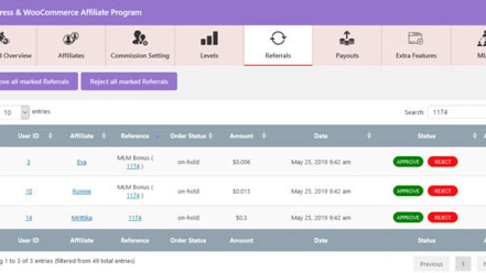This screenshot has height=273, width=486.
Task: Click Reject all marked Referrals button
Action: tap(129, 82)
